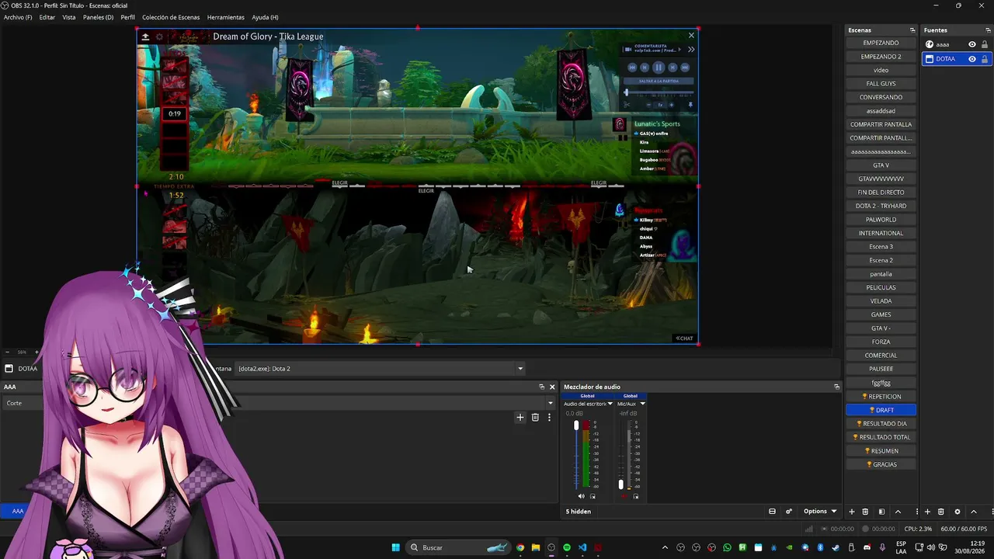The width and height of the screenshot is (994, 559).
Task: Remove transition using the trash icon
Action: click(535, 417)
